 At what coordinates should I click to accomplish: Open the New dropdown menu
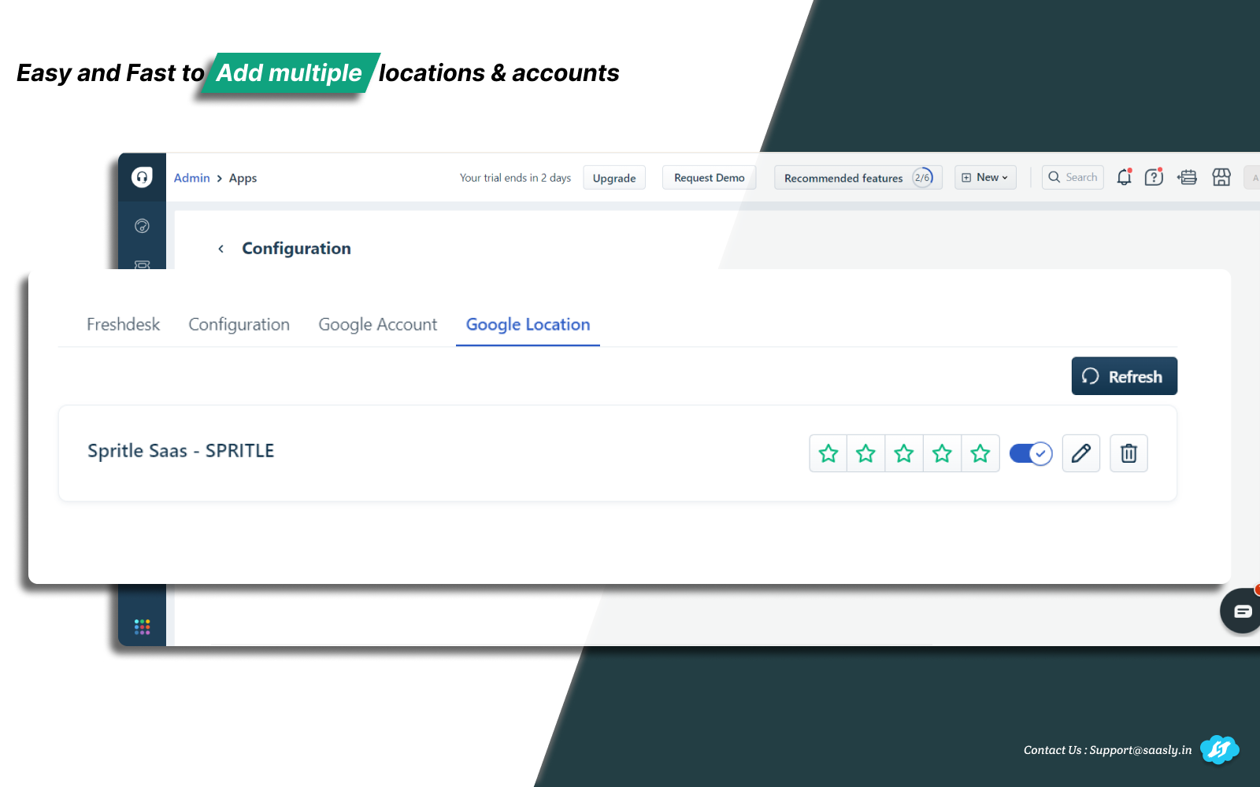coord(985,177)
